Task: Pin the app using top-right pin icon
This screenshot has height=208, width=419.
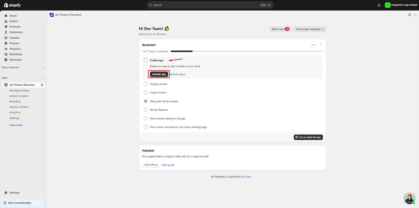Action: (410, 15)
